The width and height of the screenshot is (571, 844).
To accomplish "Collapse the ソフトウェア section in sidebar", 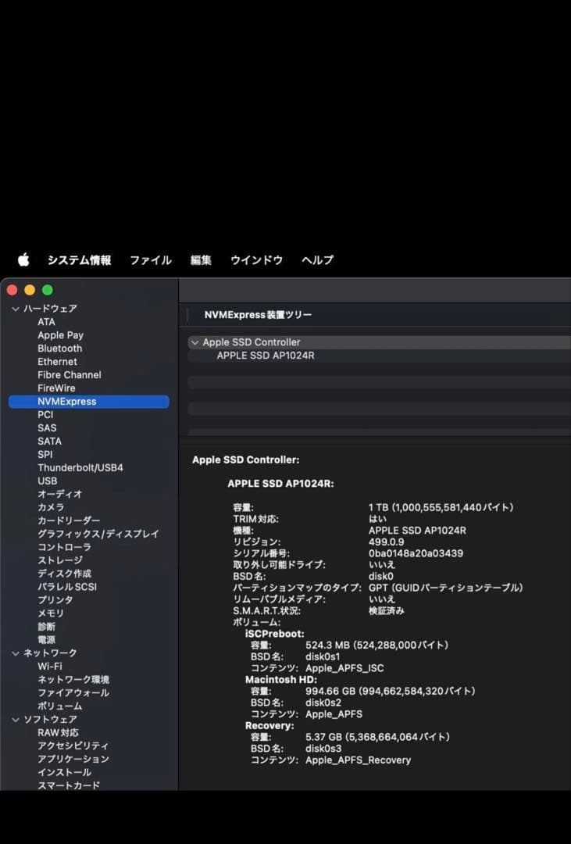I will [16, 719].
